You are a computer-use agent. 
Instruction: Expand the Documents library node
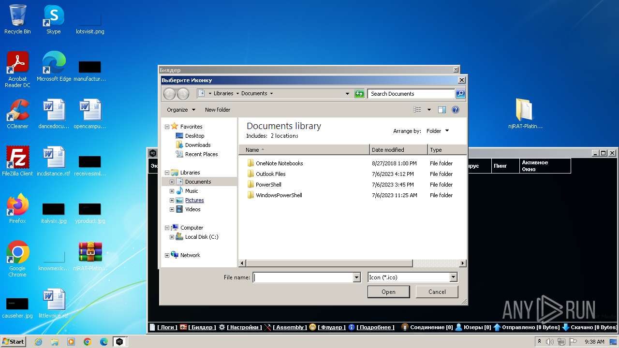172,182
